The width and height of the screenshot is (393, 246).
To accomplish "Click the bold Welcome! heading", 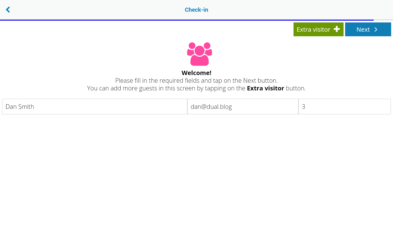I will click(x=196, y=73).
